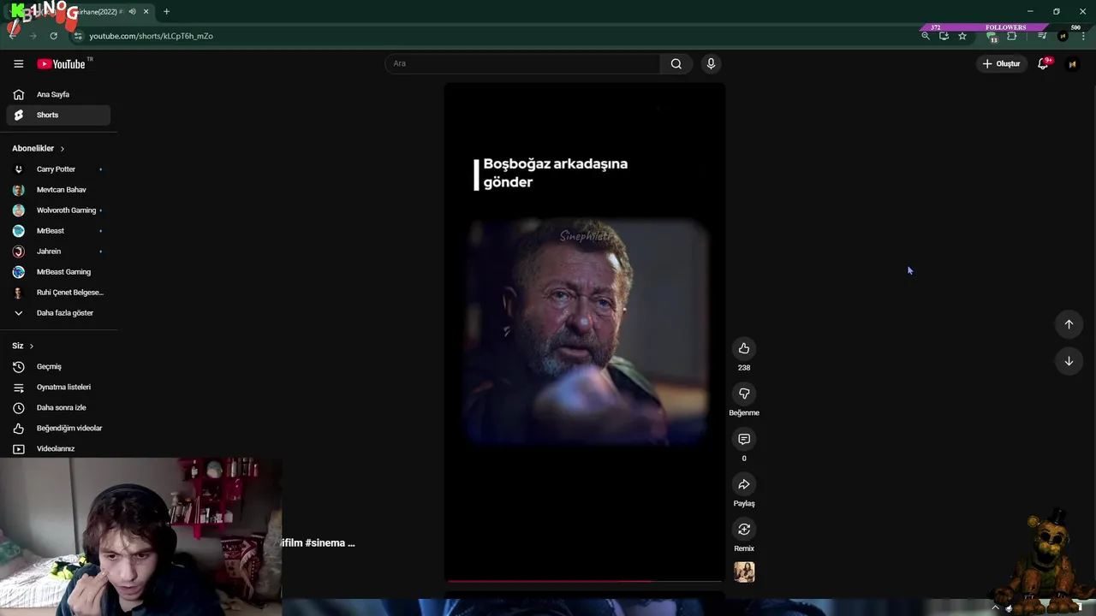1096x616 pixels.
Task: Expand the Abonelikler section
Action: point(39,148)
